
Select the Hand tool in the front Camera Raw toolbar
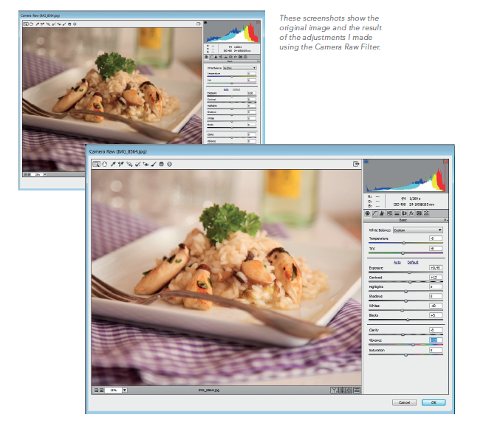tap(104, 164)
